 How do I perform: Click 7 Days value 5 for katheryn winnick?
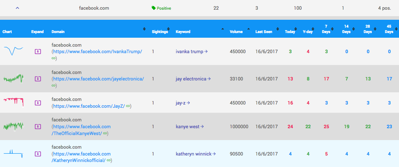[x=326, y=154]
